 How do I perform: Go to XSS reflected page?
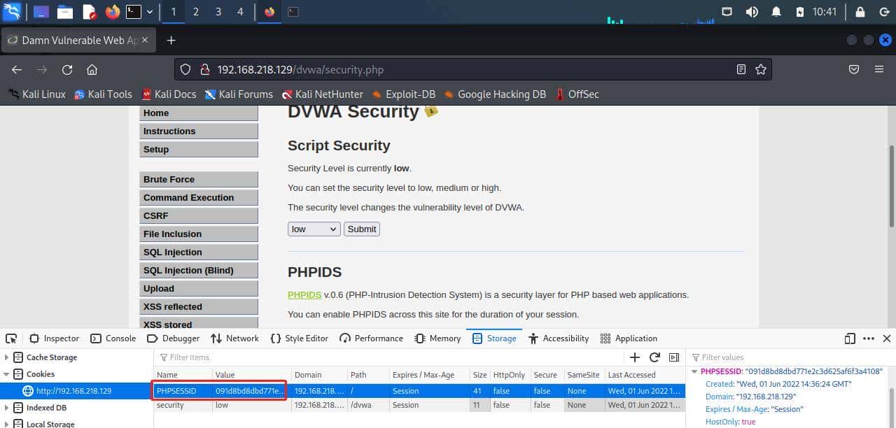coord(199,306)
